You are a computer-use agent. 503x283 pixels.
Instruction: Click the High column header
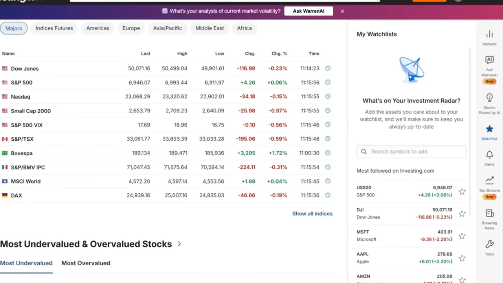182,53
